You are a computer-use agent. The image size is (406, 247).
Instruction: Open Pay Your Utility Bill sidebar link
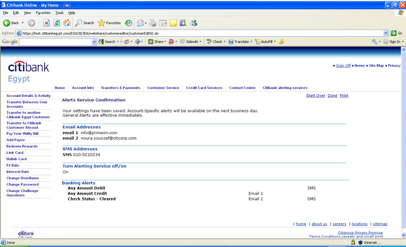pos(22,134)
